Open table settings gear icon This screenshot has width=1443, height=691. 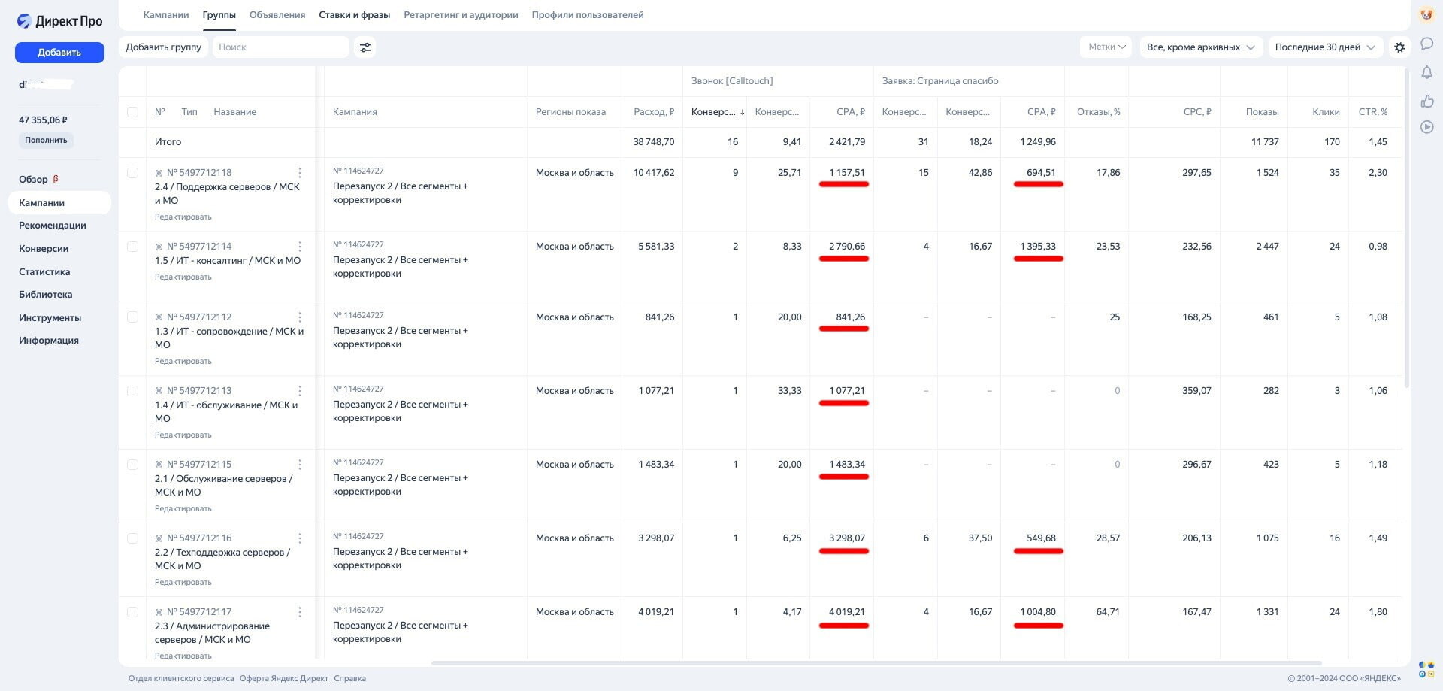click(x=1399, y=47)
